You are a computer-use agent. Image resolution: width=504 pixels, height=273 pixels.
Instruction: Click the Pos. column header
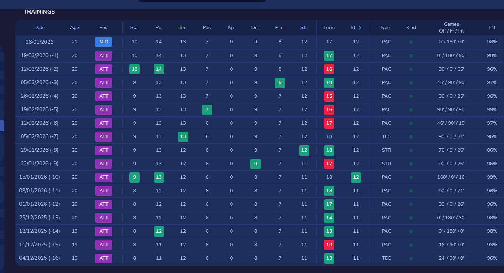coord(104,28)
